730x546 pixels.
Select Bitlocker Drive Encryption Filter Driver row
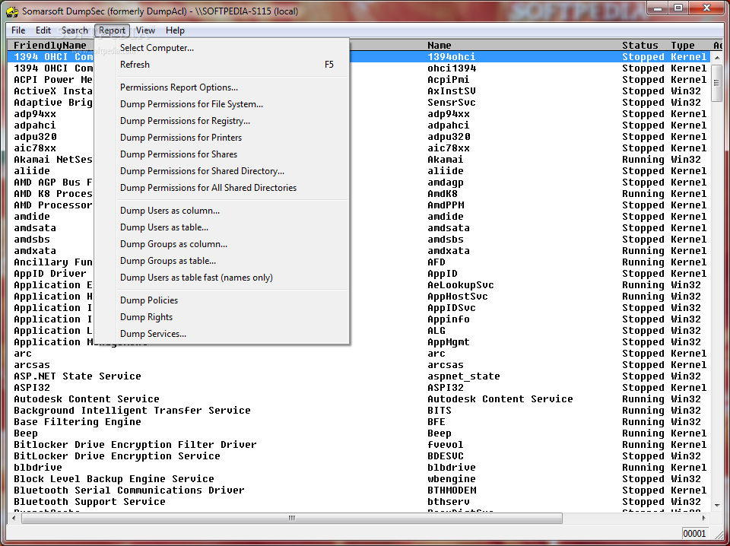point(358,445)
